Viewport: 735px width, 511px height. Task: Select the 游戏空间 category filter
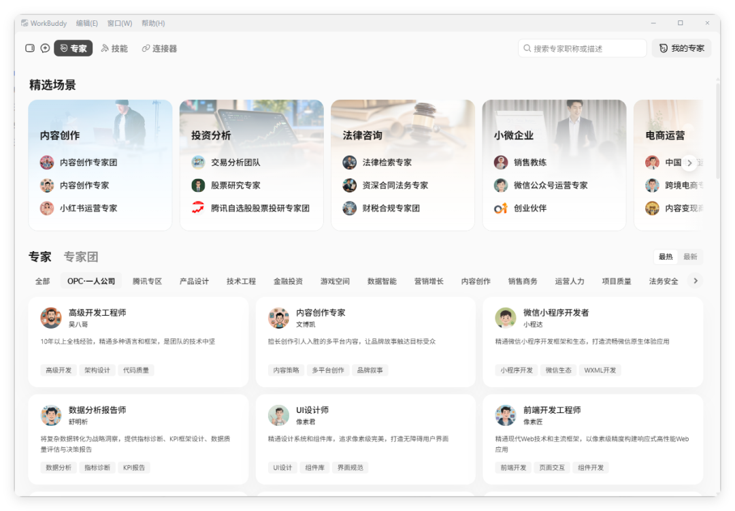(x=335, y=281)
